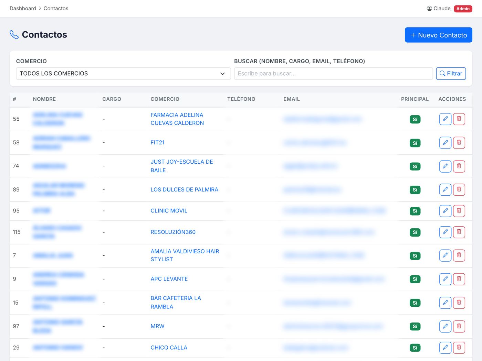Delete the FIT21 contact row
The image size is (482, 361).
[x=459, y=143]
